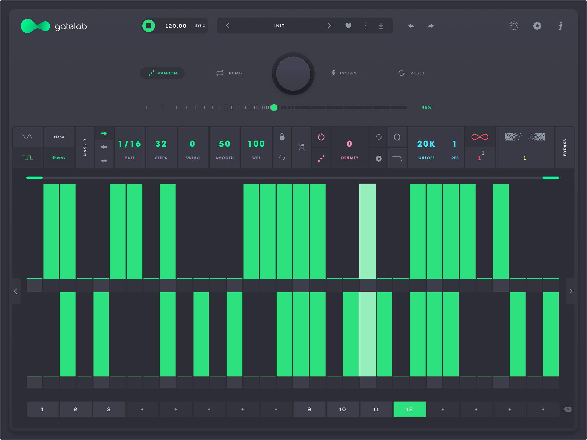Screen dimensions: 587x440
Task: Click the filter slope curve icon
Action: (397, 158)
